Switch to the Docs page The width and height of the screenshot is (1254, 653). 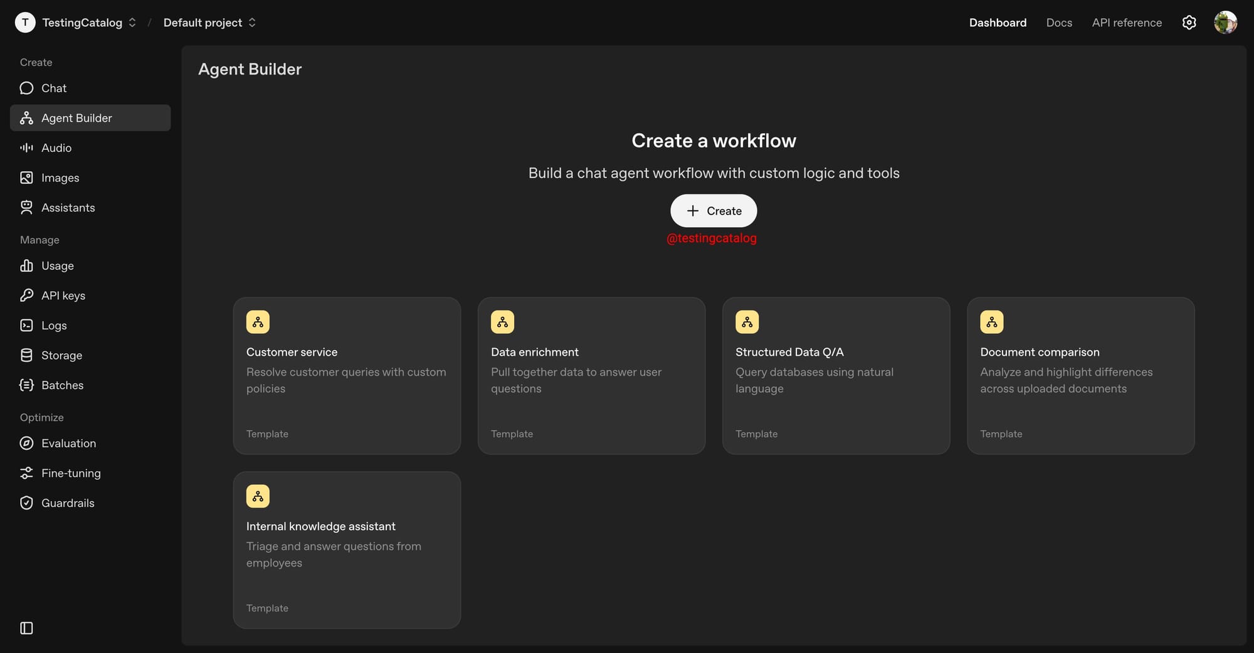pos(1059,22)
